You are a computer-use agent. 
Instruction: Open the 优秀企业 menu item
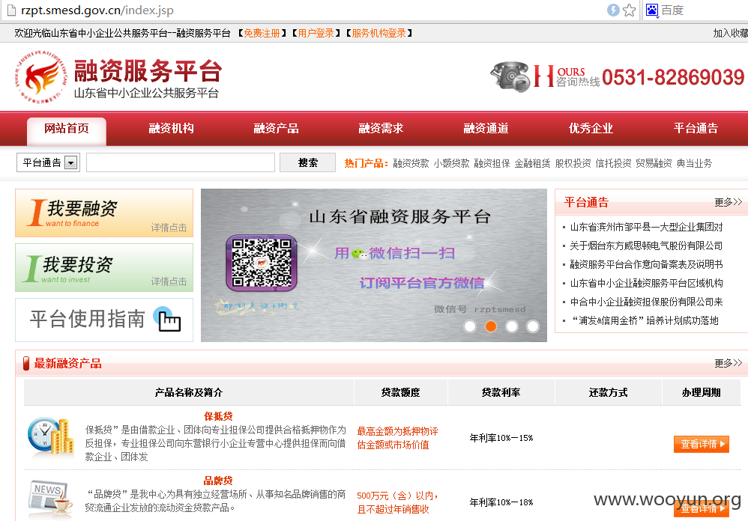591,128
